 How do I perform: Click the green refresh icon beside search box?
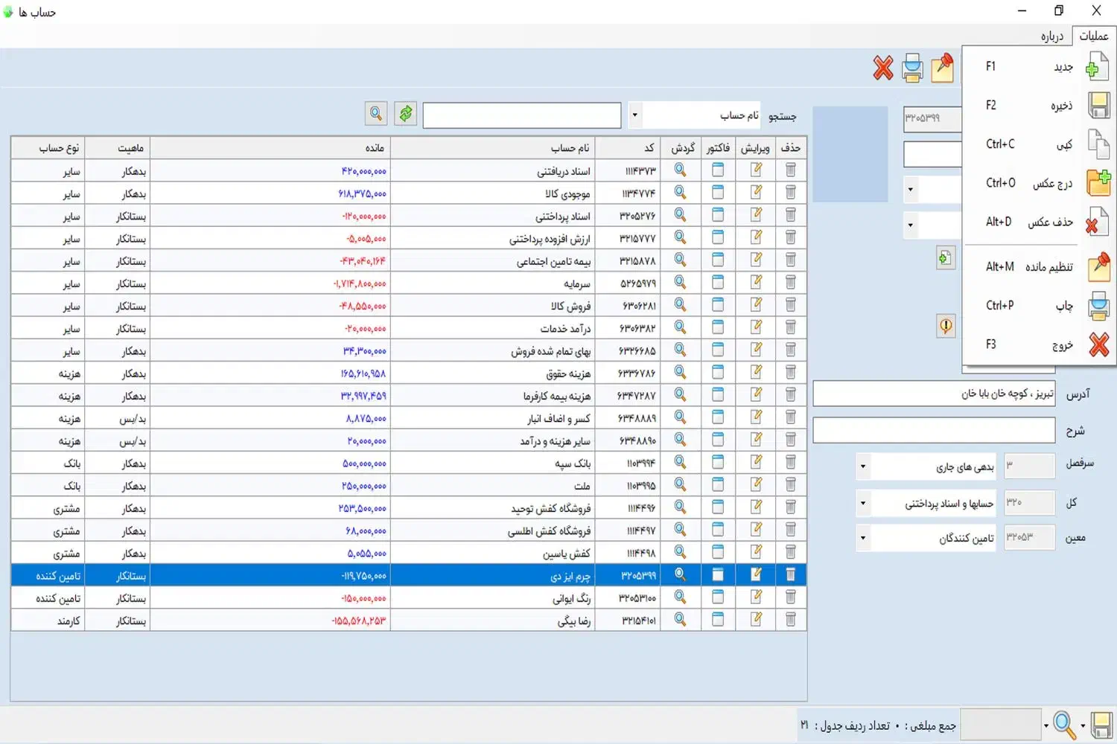coord(405,114)
